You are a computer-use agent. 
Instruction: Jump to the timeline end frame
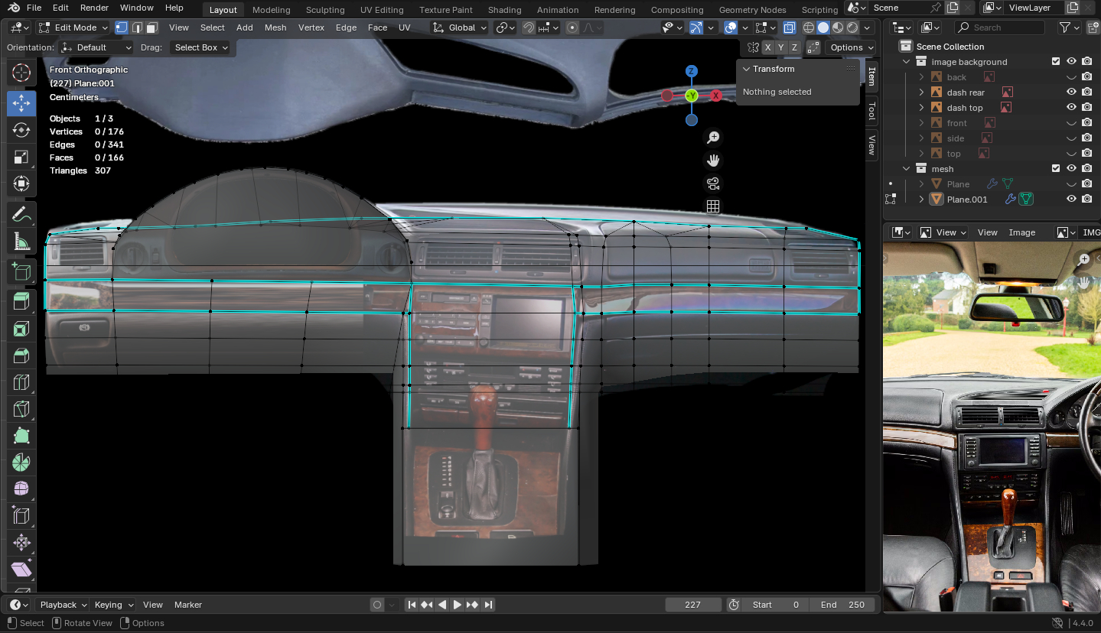488,605
